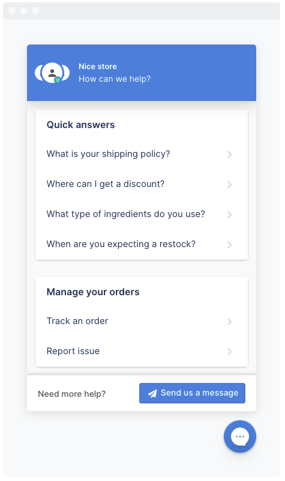
Task: Click chevron beside restock question
Action: point(229,245)
